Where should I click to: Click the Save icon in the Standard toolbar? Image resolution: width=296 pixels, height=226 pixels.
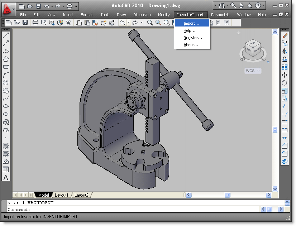pyautogui.click(x=25, y=23)
